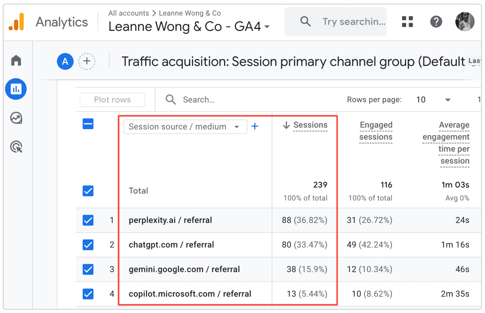The image size is (485, 313).
Task: Uncheck the perplexity.ai / referral row checkbox
Action: 88,220
